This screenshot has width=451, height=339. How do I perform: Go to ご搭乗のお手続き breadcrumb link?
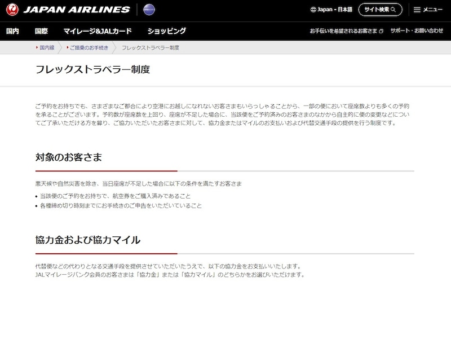pos(89,48)
